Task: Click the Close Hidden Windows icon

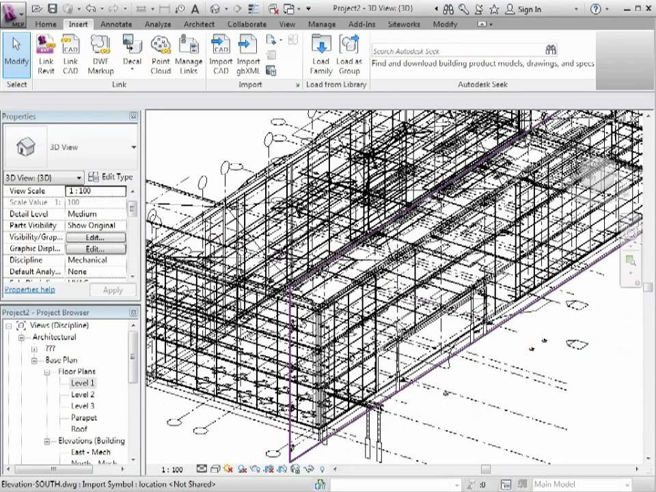Action: coord(273,9)
